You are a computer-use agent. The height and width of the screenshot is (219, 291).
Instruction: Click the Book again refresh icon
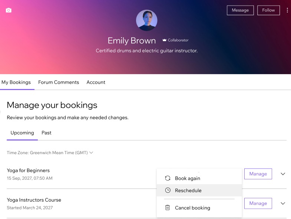pyautogui.click(x=168, y=178)
